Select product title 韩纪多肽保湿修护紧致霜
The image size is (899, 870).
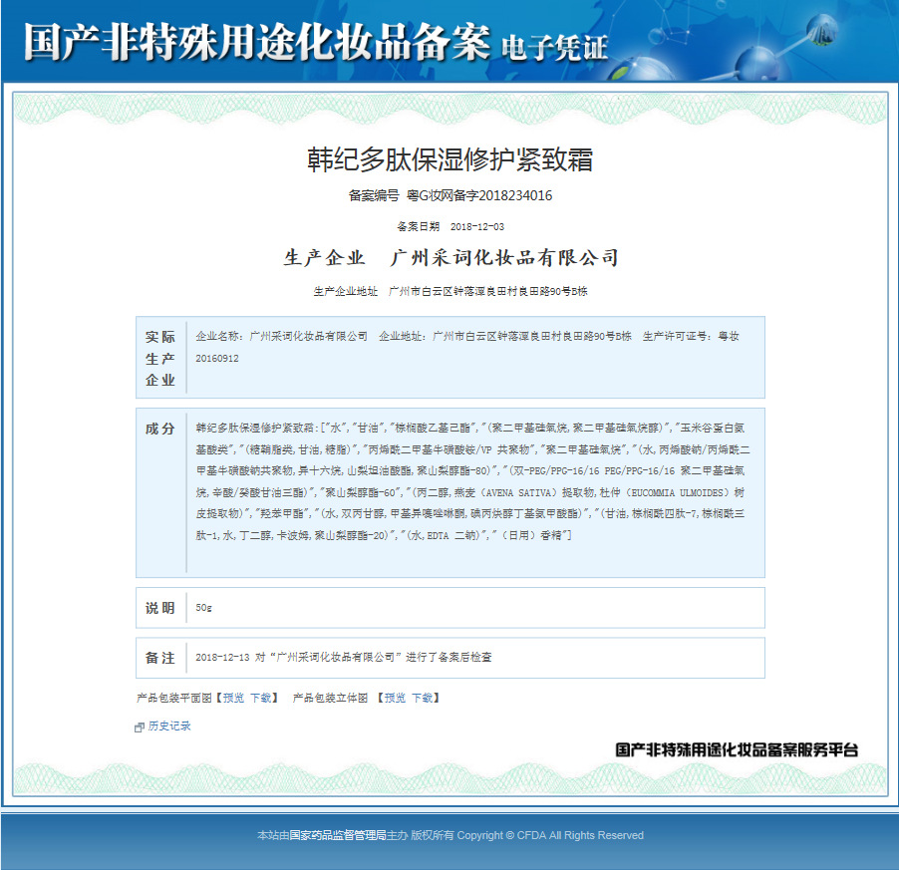click(450, 159)
